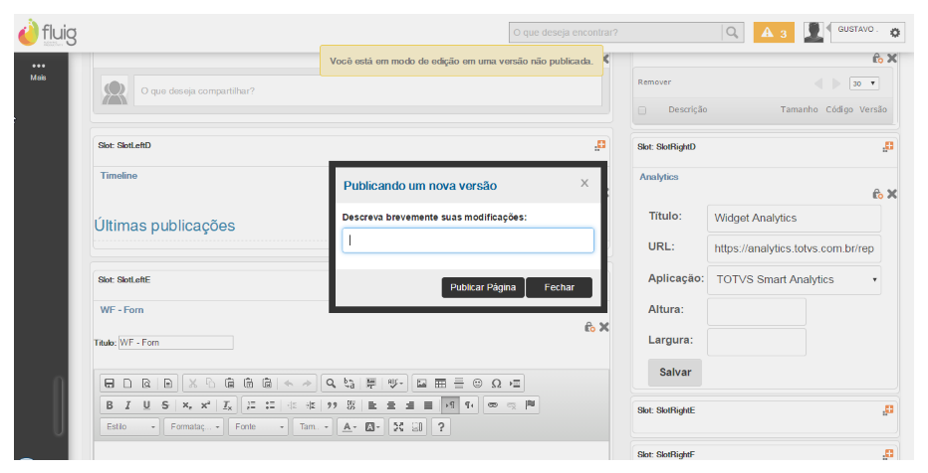
Task: Maximize the editor with the Maximize icon
Action: point(398,427)
